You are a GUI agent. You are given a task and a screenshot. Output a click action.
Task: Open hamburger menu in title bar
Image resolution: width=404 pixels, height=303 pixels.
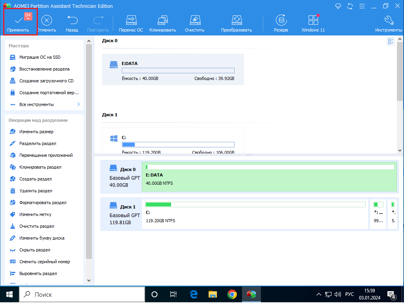[x=362, y=6]
